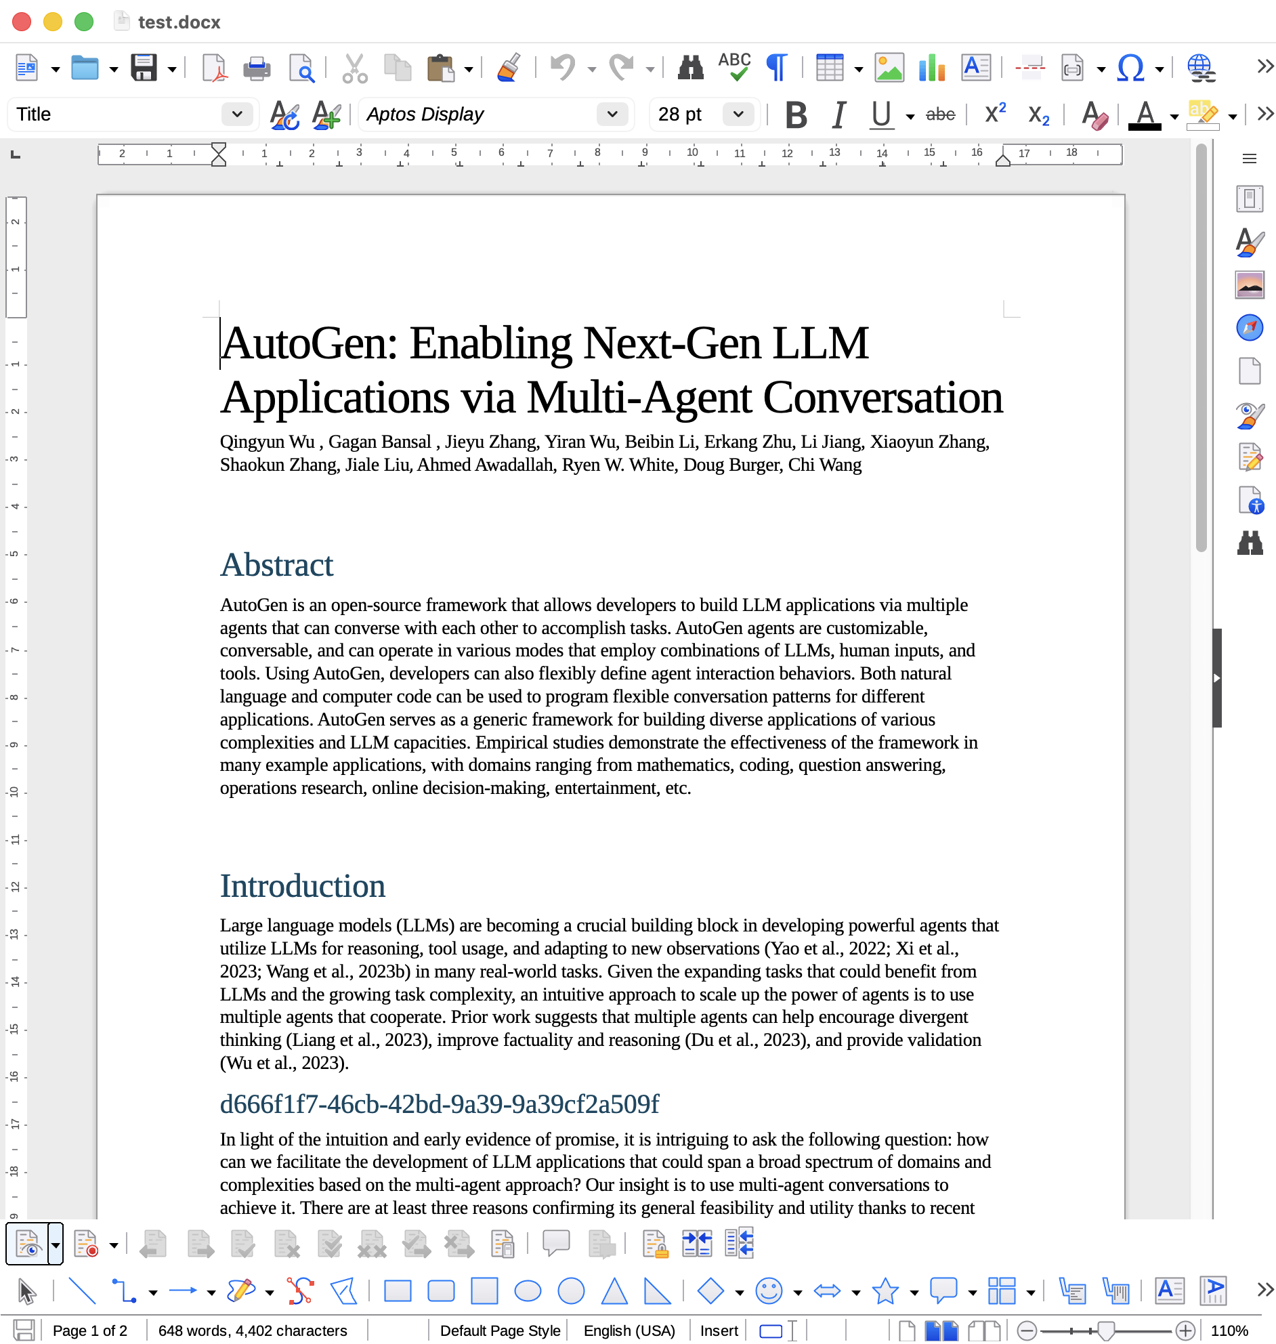Click the Insert Image icon
Image resolution: width=1276 pixels, height=1344 pixels.
[889, 68]
